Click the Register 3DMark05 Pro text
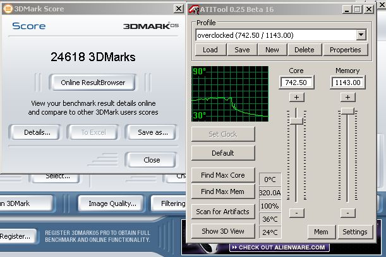The height and width of the screenshot is (257, 386). [97, 236]
